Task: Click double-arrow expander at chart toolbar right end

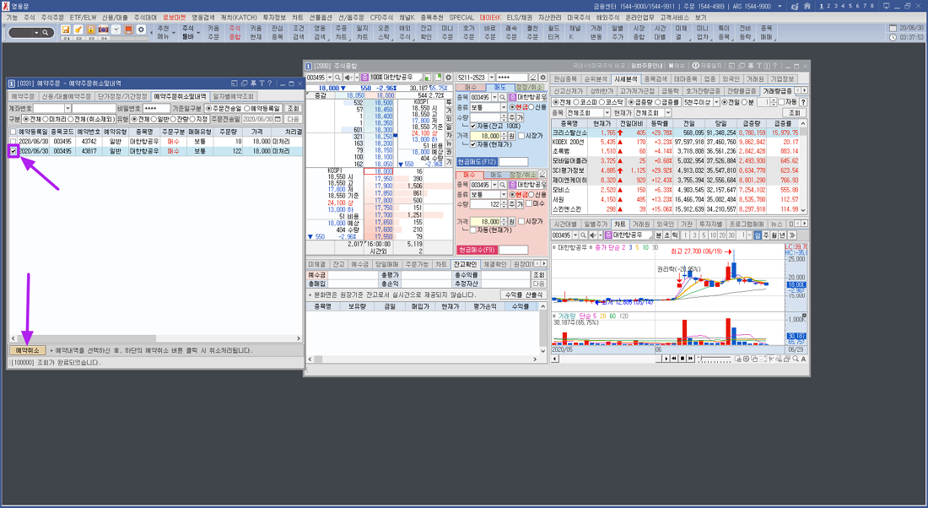Action: point(792,235)
